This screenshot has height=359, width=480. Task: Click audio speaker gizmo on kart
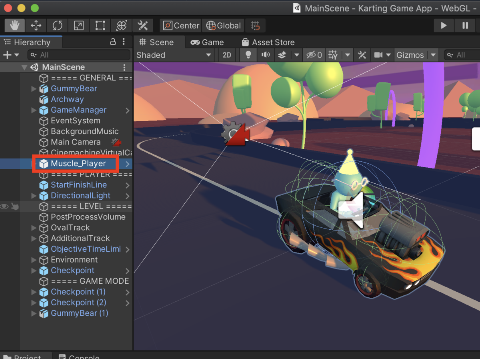click(352, 211)
